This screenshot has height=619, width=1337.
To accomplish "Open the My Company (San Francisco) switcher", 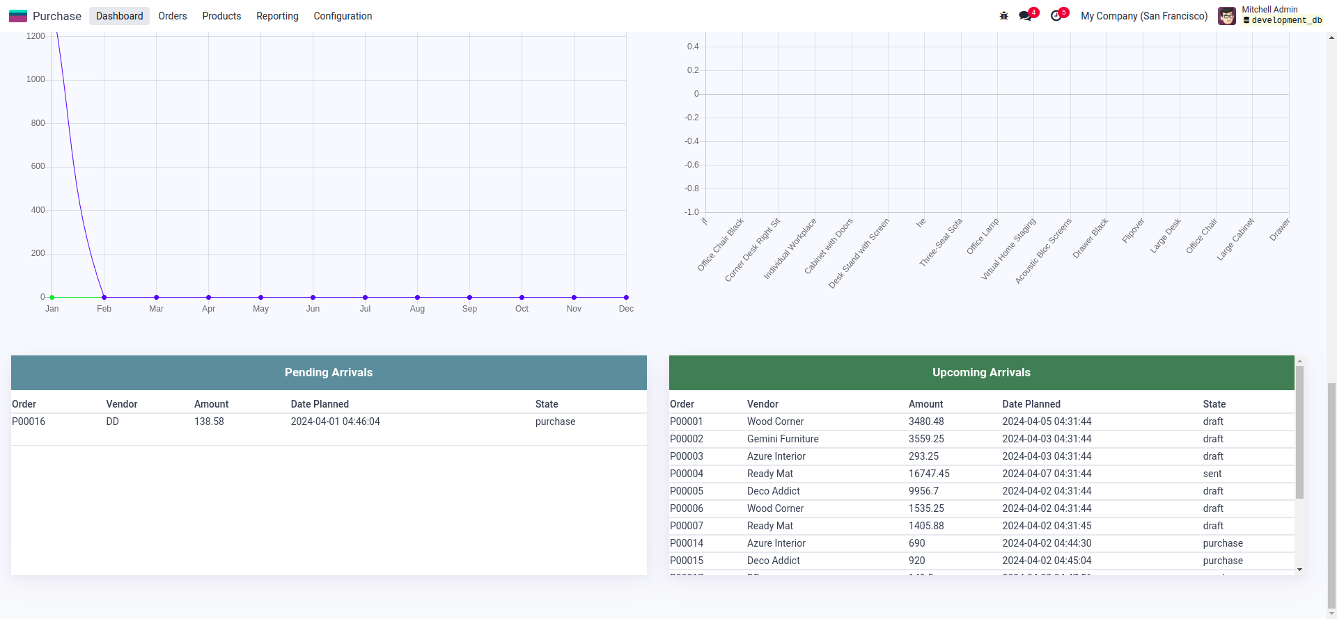I will pos(1143,16).
